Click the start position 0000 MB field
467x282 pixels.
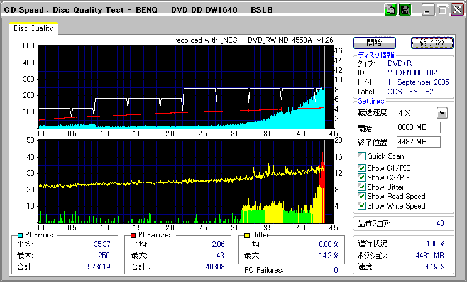coord(419,128)
